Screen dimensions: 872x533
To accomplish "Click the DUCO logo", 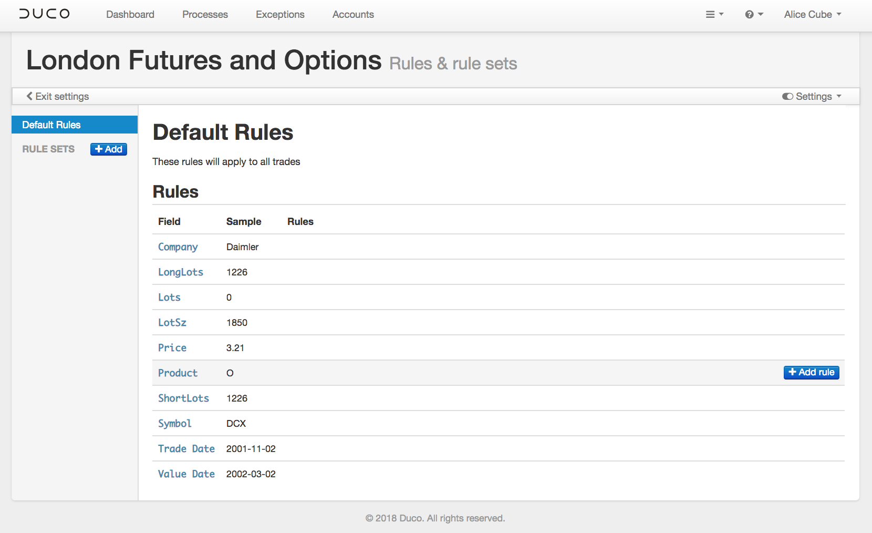I will pyautogui.click(x=44, y=14).
